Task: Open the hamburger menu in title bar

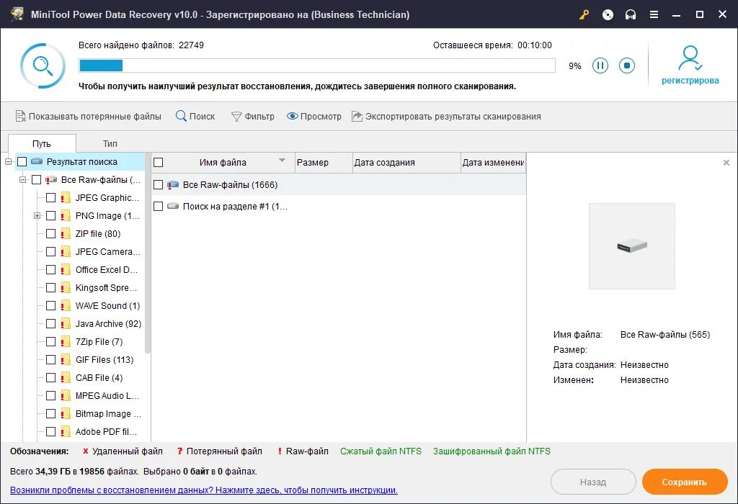Action: tap(654, 14)
